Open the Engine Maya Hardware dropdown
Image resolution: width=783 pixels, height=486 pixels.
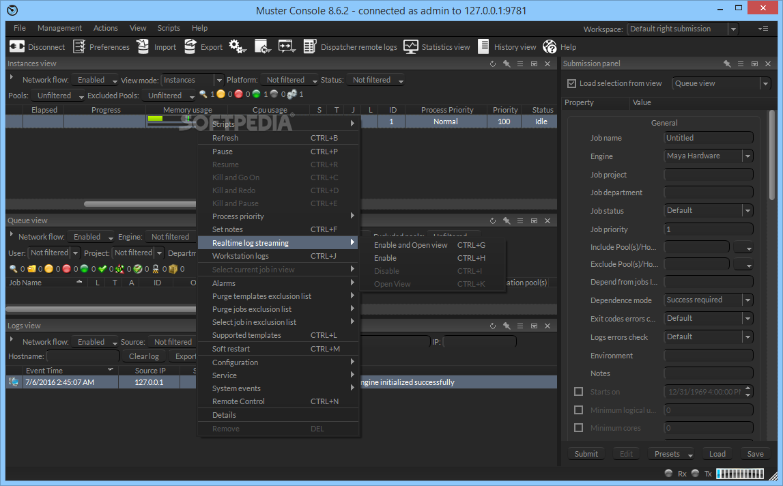(708, 156)
